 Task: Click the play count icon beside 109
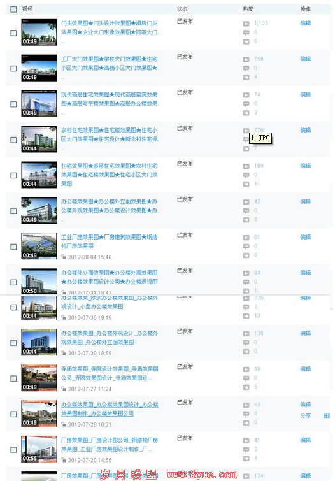(246, 166)
